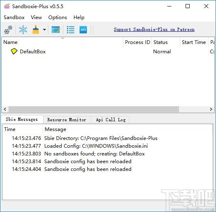Viewport: 216px width, 212px height.
Task: Expand the cleanup broom dropdown arrow
Action: point(44,30)
